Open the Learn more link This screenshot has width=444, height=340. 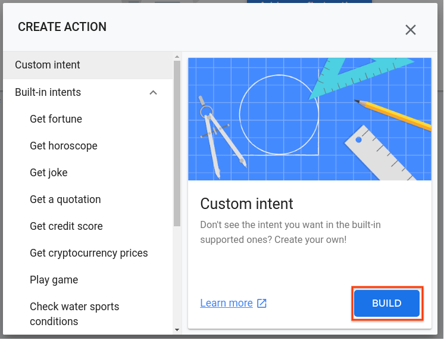(226, 303)
